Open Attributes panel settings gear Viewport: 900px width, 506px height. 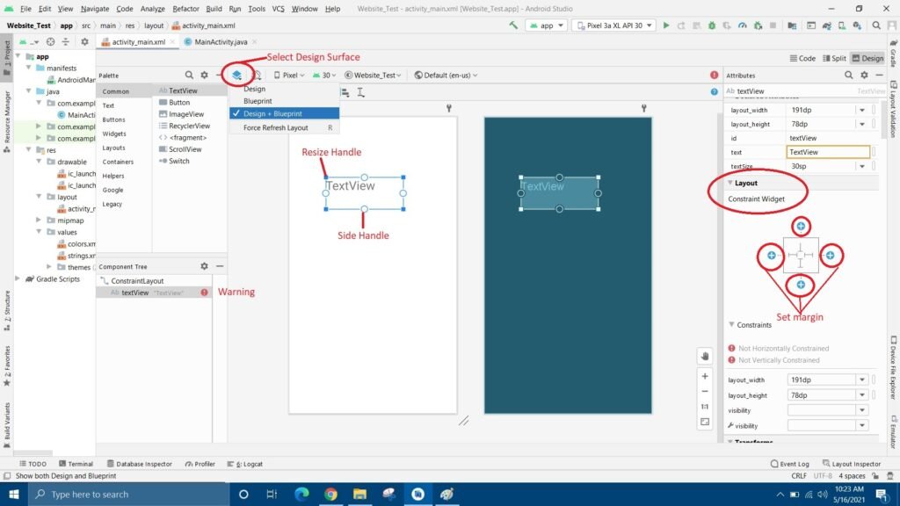(x=865, y=76)
